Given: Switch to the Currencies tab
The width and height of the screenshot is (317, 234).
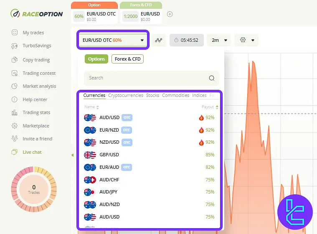Looking at the screenshot, I should (94, 95).
